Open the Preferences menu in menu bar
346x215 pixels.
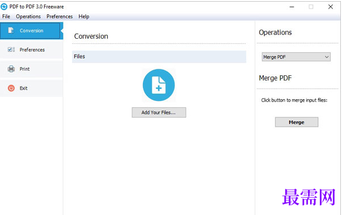tap(59, 17)
